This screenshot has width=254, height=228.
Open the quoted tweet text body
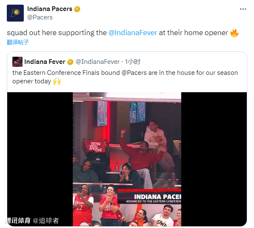point(125,77)
